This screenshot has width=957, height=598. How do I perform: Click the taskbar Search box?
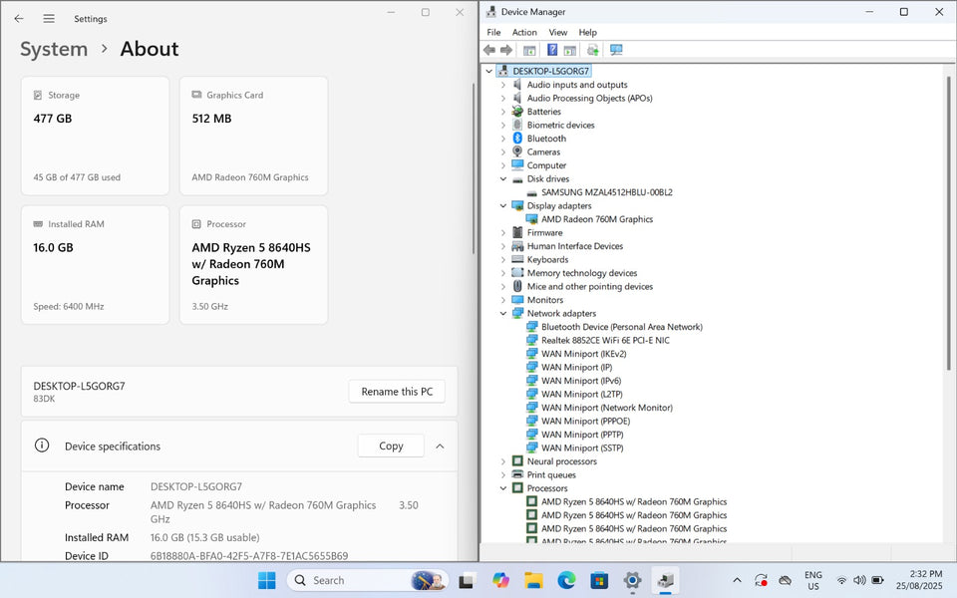(x=368, y=580)
